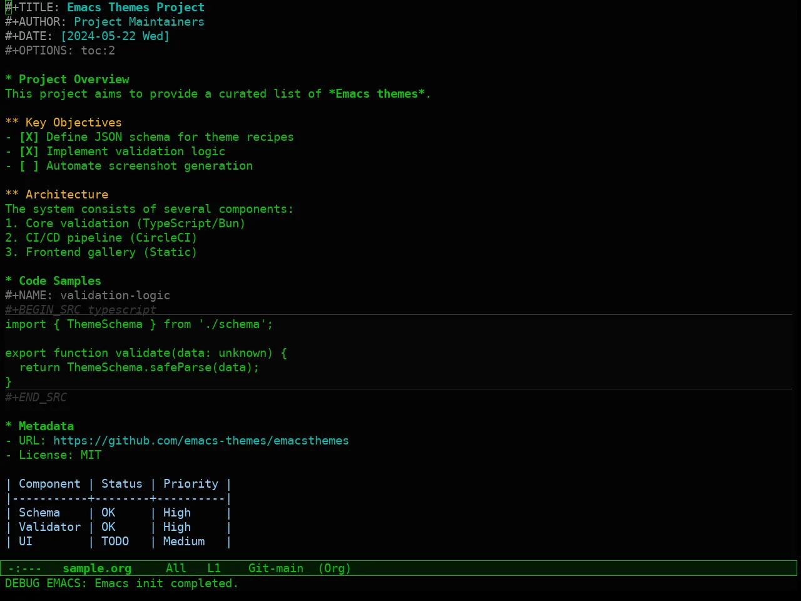Click the #+NAME: validation-logic line
The width and height of the screenshot is (801, 601).
tap(88, 295)
